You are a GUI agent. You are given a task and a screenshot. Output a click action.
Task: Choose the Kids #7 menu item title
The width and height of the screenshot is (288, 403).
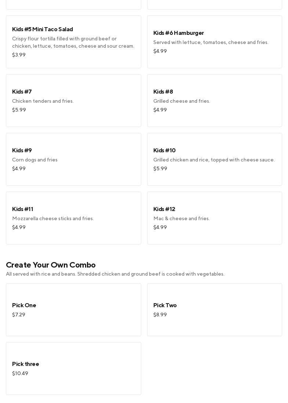click(22, 92)
